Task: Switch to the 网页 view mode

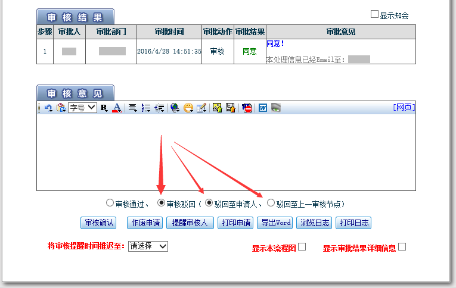Action: point(404,107)
